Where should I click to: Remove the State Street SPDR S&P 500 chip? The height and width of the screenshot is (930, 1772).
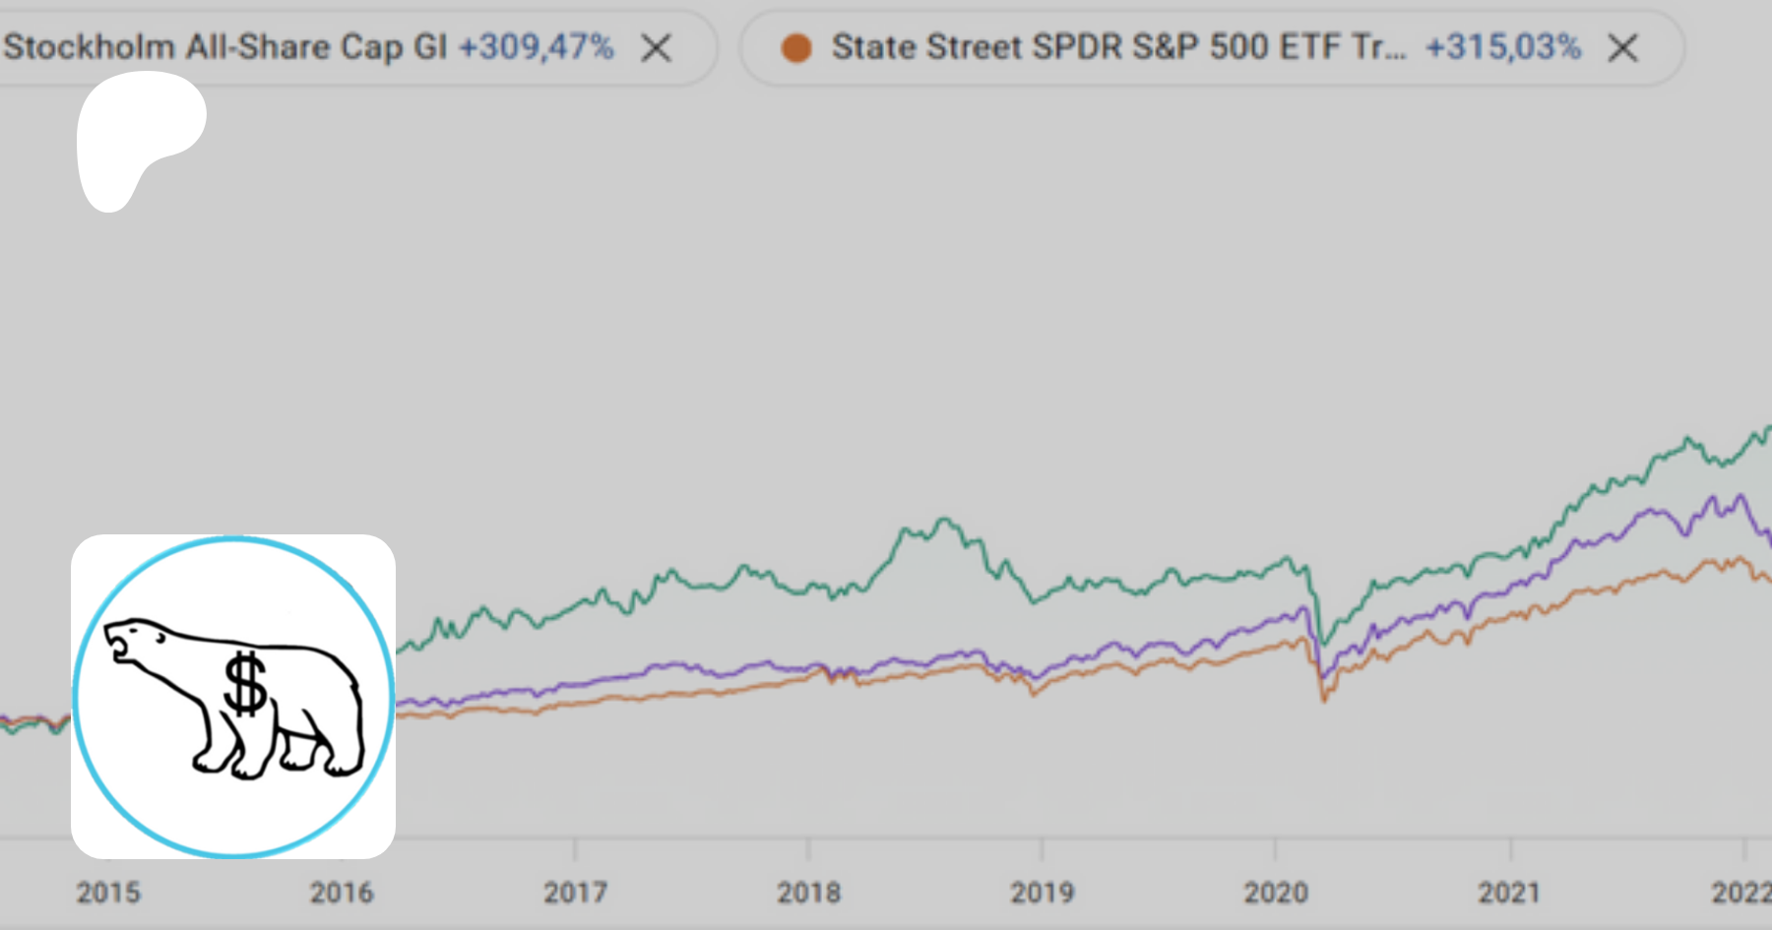[x=1622, y=47]
